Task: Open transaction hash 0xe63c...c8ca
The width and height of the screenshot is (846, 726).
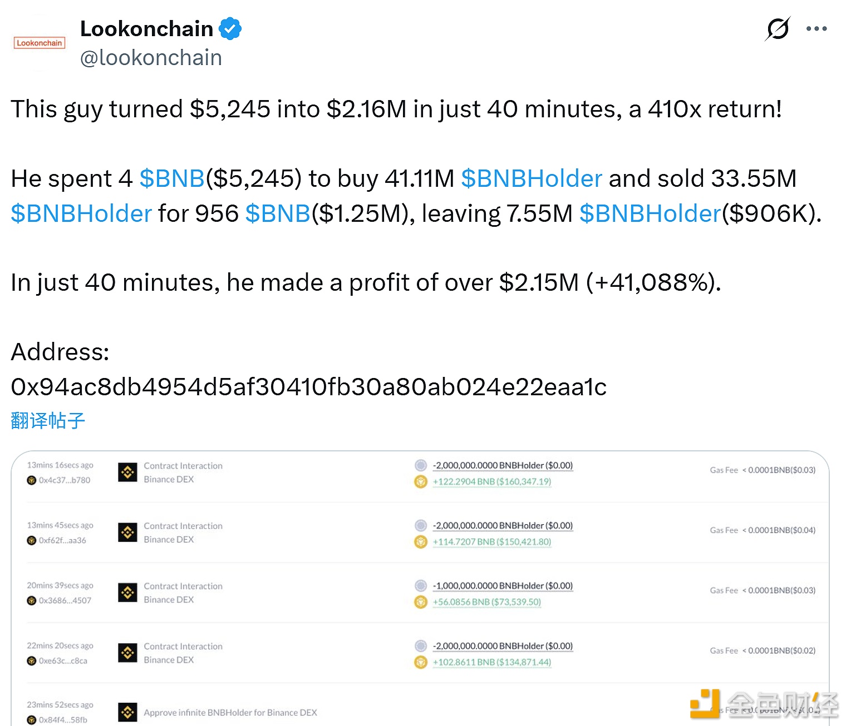Action: tap(62, 660)
